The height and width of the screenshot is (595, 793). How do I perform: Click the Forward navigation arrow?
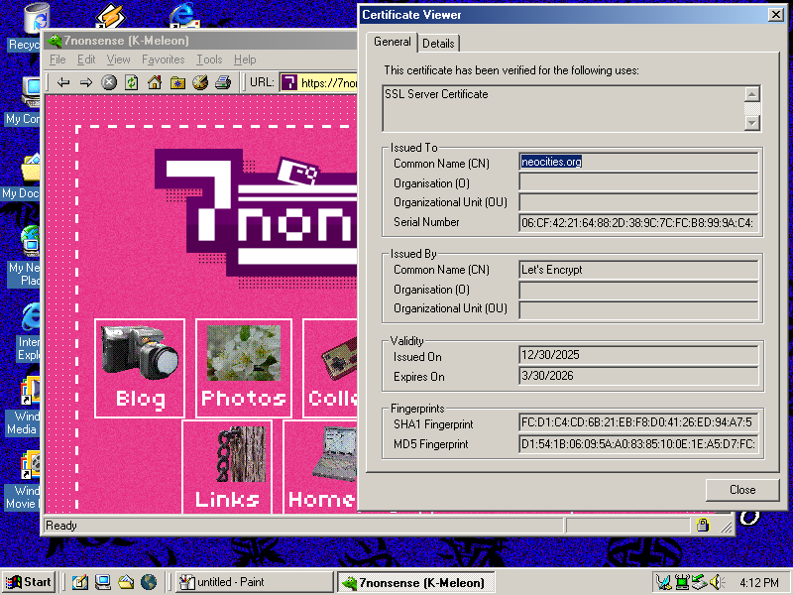coord(86,82)
